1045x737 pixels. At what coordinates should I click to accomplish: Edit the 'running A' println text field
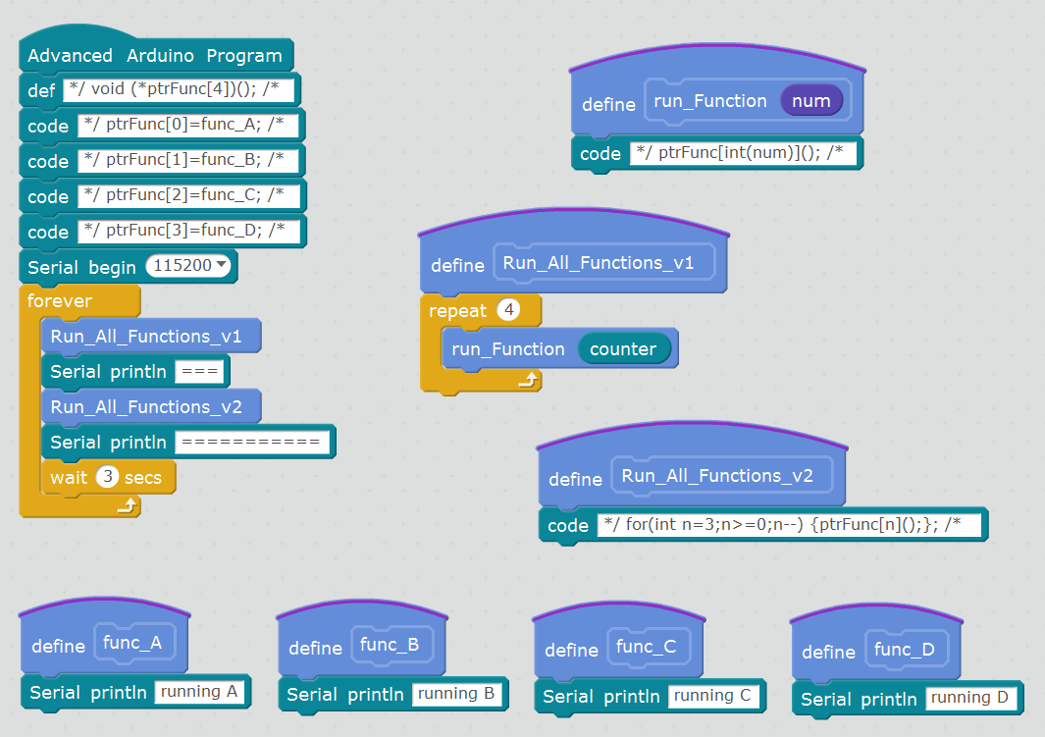pyautogui.click(x=199, y=692)
